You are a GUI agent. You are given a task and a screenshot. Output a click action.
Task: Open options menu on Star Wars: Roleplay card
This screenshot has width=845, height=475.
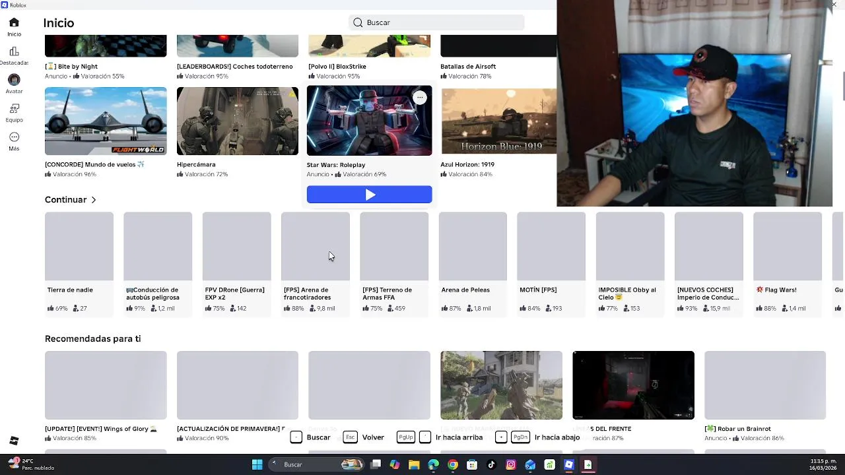pos(420,98)
